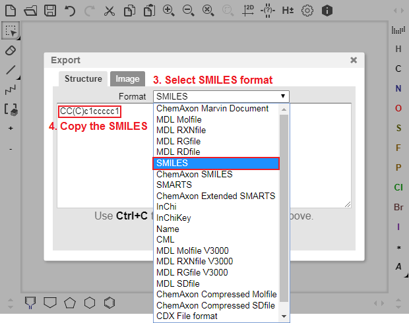The width and height of the screenshot is (409, 323).
Task: Zoom out with magnifier minus icon
Action: [x=188, y=11]
